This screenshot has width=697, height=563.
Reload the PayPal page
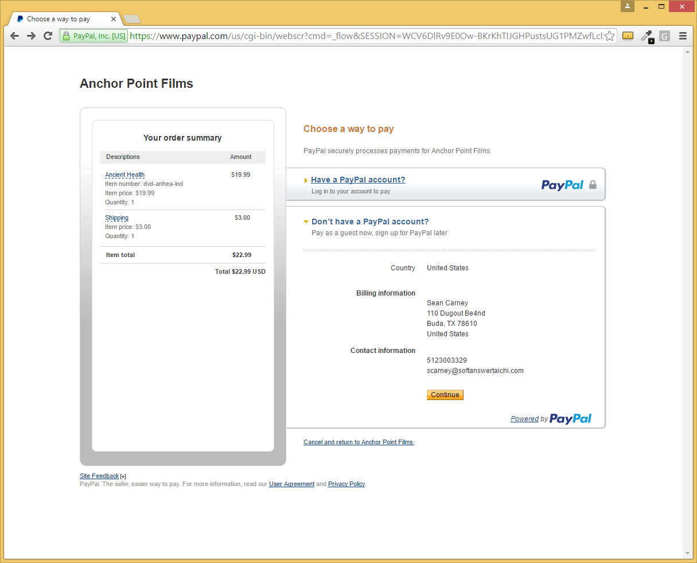coord(48,36)
